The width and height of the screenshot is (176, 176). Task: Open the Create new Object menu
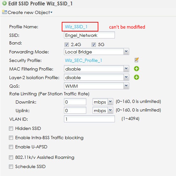tap(30, 12)
